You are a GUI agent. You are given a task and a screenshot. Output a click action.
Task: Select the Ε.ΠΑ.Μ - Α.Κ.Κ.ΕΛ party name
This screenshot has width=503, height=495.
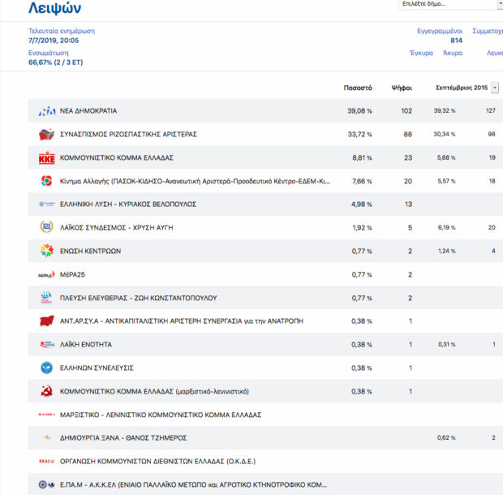(x=193, y=484)
